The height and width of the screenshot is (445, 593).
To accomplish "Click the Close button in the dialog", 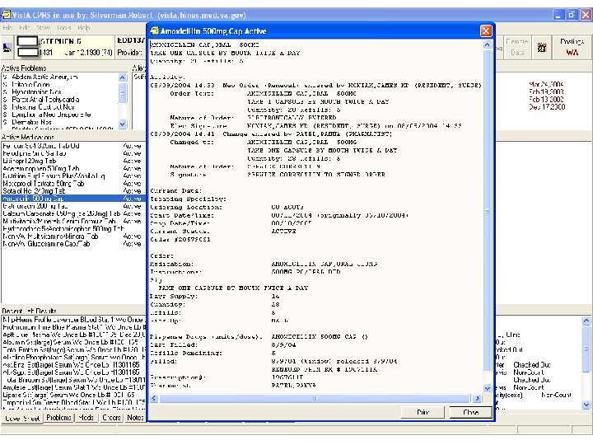I will coord(470,412).
